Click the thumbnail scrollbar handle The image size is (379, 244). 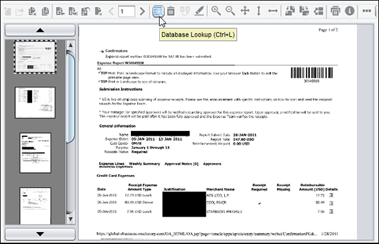click(70, 98)
